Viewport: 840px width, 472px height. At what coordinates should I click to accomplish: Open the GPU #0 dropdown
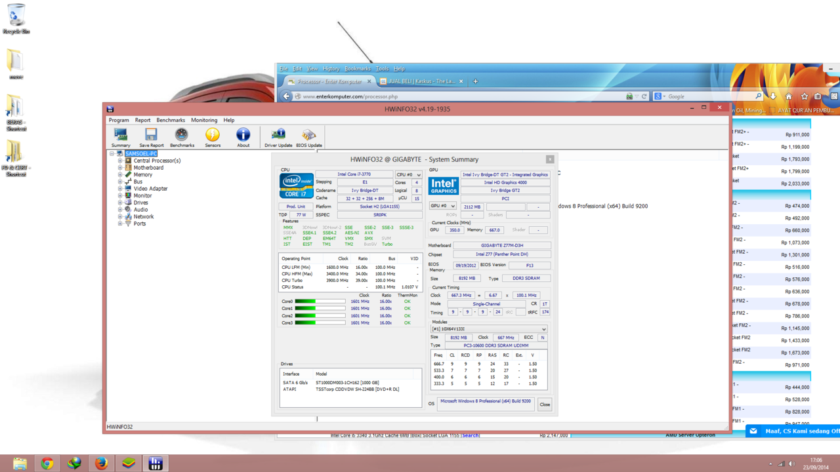click(443, 206)
